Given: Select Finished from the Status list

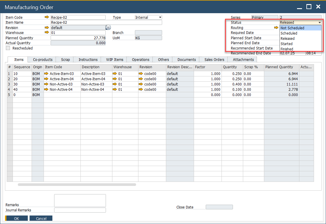Looking at the screenshot, I should pyautogui.click(x=287, y=49).
